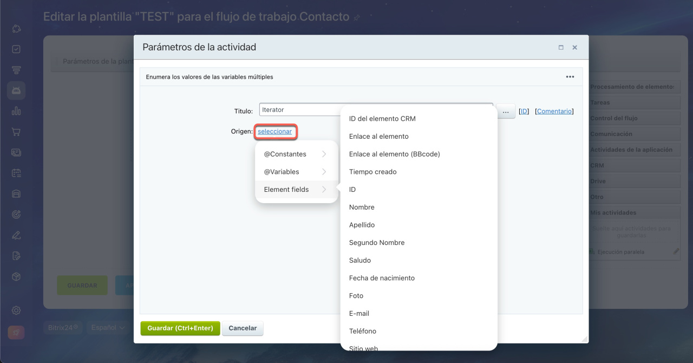The image size is (693, 363).
Task: Open the calendar icon in left sidebar
Action: point(16,173)
